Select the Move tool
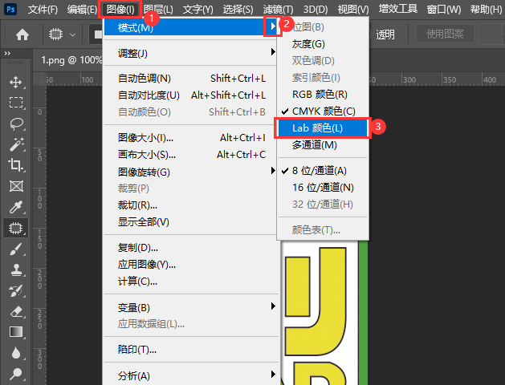This screenshot has width=505, height=385. pyautogui.click(x=16, y=82)
